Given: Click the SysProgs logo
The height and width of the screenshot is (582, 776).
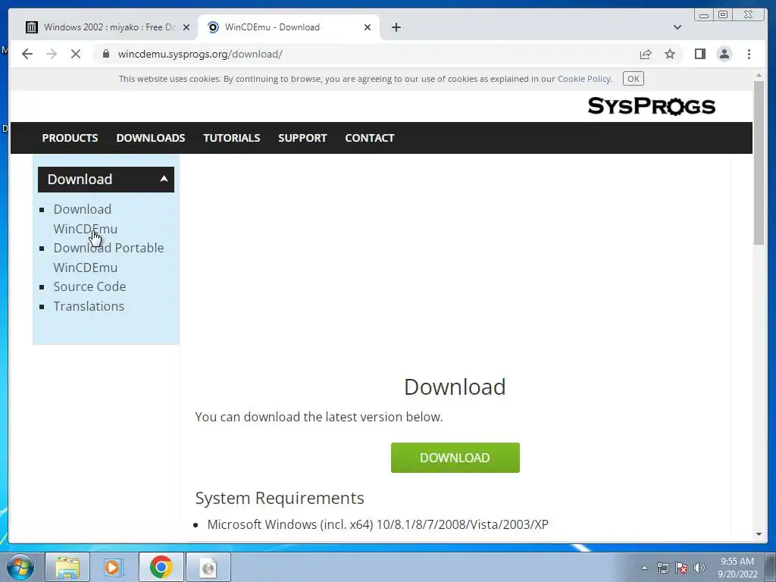Looking at the screenshot, I should (x=651, y=106).
